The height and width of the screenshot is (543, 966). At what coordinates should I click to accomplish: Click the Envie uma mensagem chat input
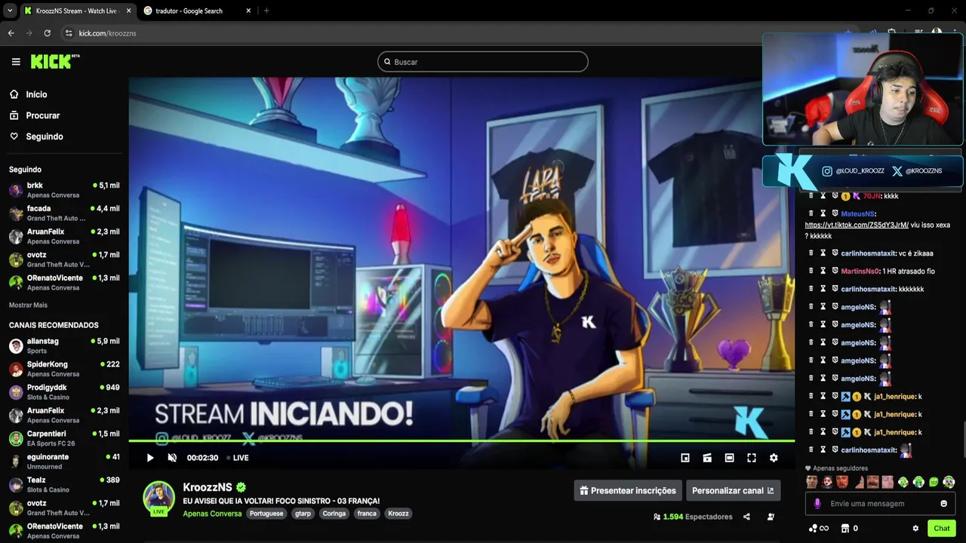pyautogui.click(x=879, y=504)
